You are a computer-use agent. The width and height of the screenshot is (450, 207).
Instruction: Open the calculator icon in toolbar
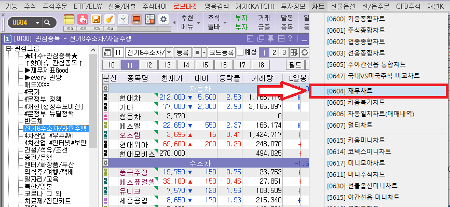tap(150, 20)
